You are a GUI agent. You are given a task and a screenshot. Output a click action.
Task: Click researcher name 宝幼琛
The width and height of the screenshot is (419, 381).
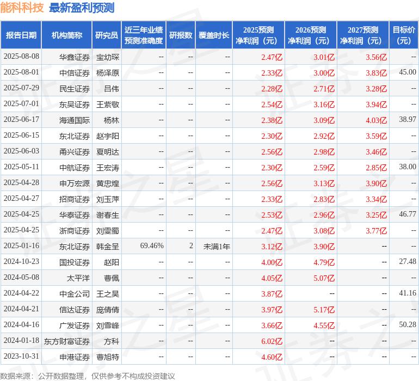point(107,57)
